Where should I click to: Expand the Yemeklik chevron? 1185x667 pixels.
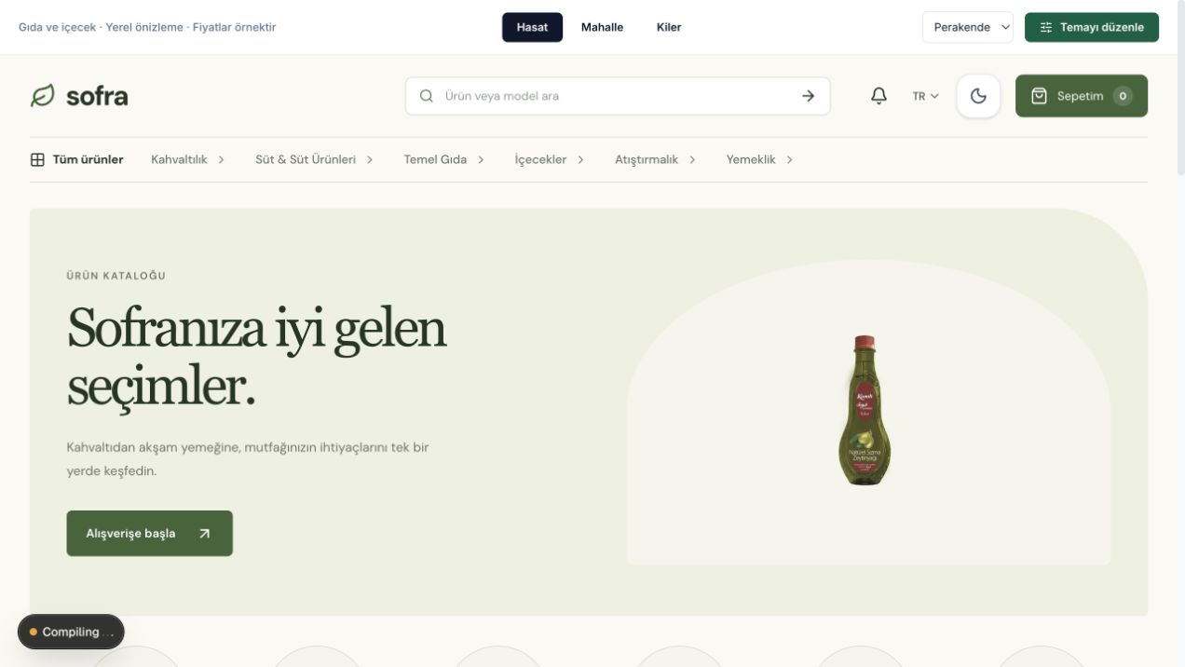point(790,159)
